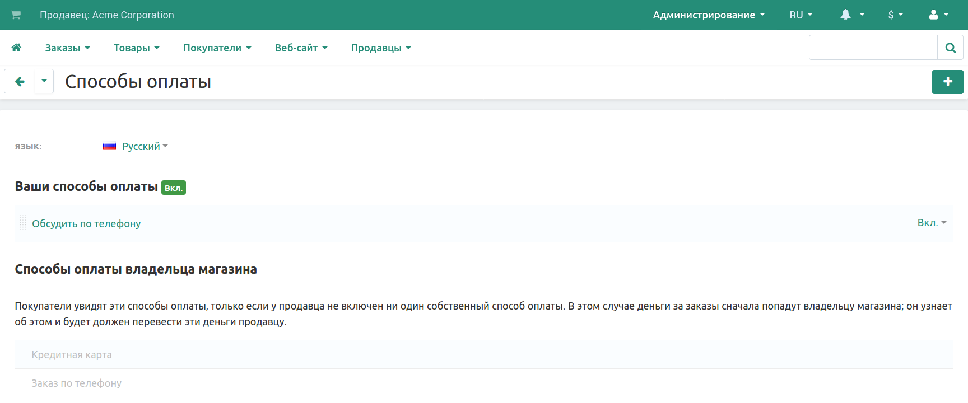Click into the search input field

pyautogui.click(x=873, y=48)
